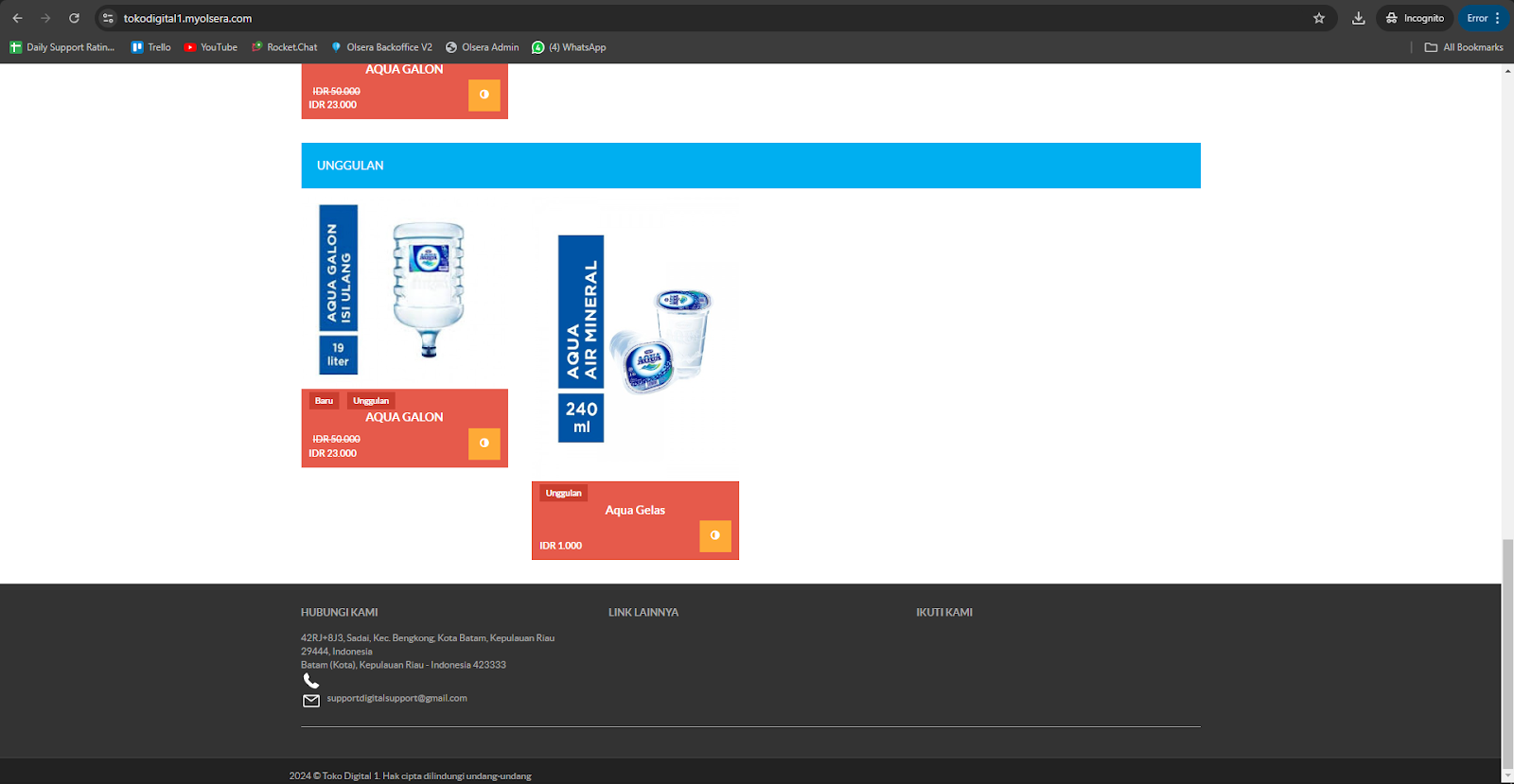
Task: Click the email envelope icon in footer
Action: (311, 701)
